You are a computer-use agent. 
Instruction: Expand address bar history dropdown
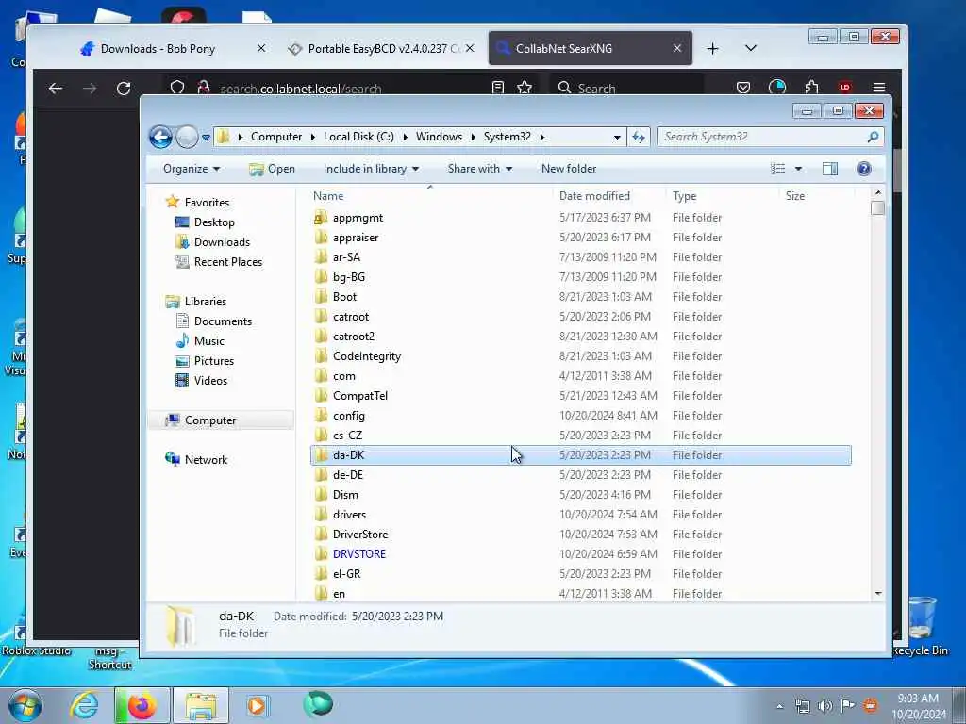pyautogui.click(x=617, y=138)
